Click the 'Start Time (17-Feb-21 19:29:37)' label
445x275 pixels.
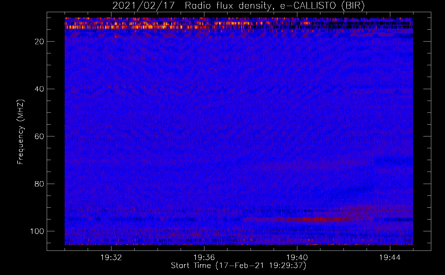238,266
